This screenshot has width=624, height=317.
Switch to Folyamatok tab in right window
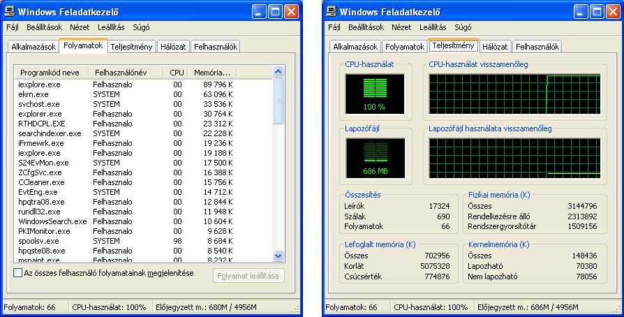[x=405, y=47]
